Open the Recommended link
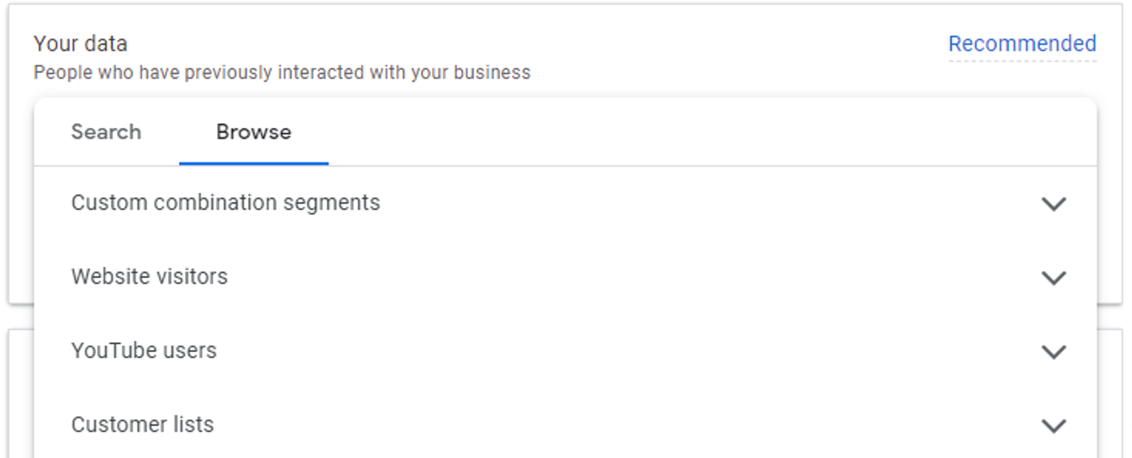The height and width of the screenshot is (458, 1132). (x=1022, y=44)
